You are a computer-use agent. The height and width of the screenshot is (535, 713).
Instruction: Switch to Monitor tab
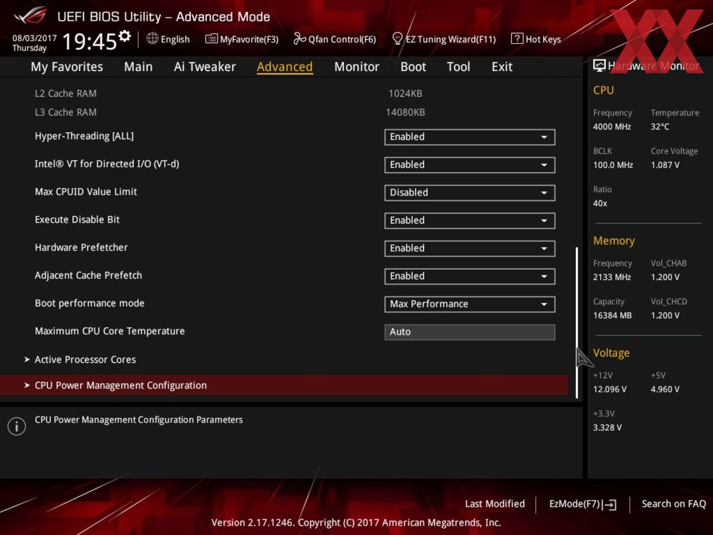pyautogui.click(x=356, y=67)
